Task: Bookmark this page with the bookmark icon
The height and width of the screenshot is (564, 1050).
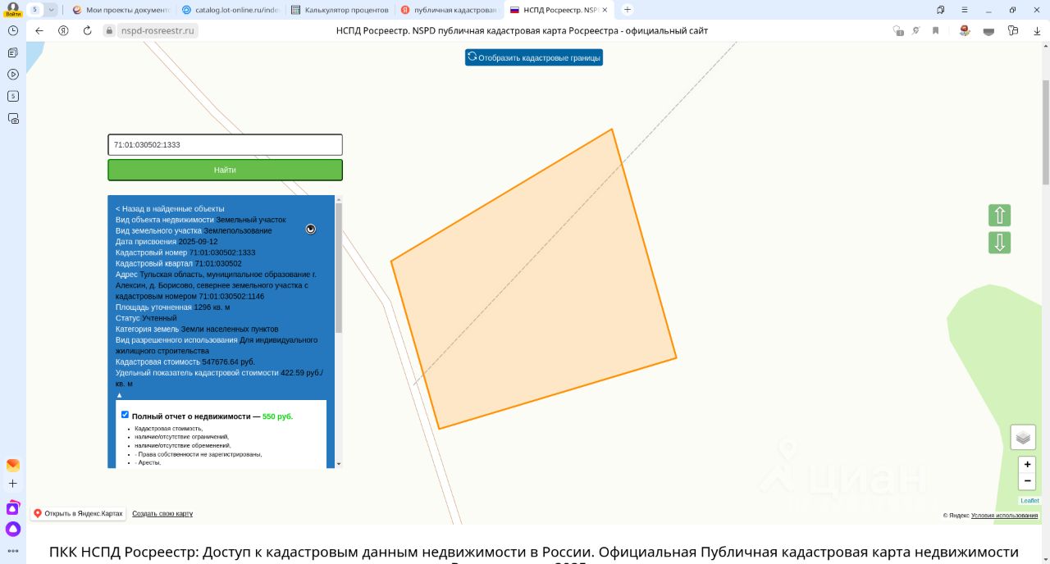Action: (x=935, y=30)
